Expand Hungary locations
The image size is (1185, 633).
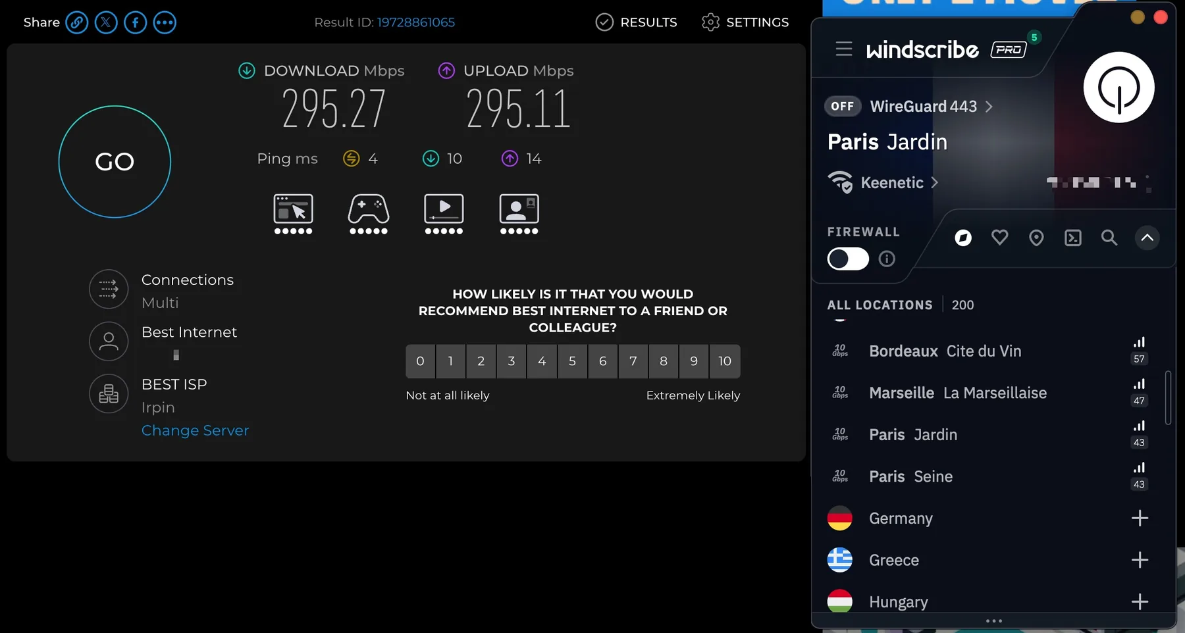pyautogui.click(x=1140, y=601)
